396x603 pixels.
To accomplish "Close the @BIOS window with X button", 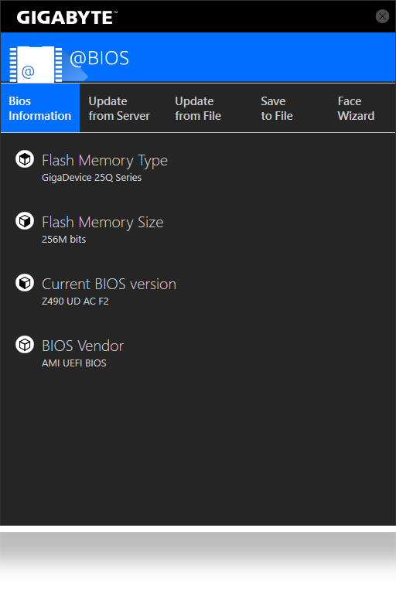I will 382,16.
